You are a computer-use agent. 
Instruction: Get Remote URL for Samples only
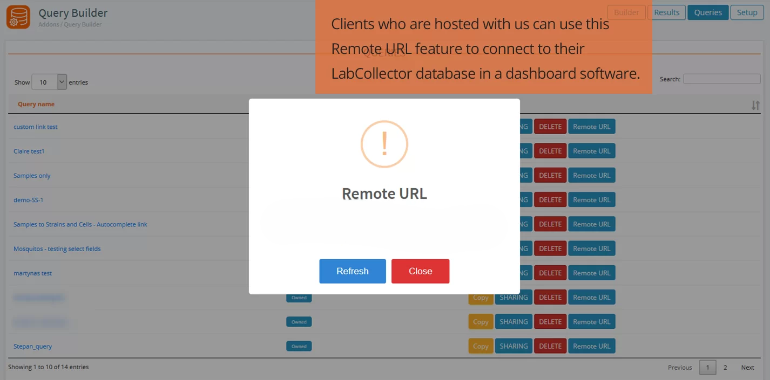592,175
